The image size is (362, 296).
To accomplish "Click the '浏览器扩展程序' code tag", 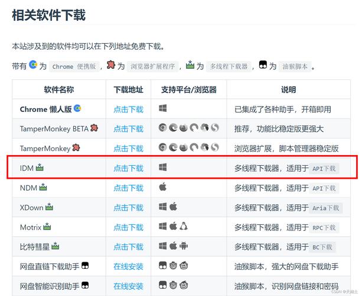I will [x=152, y=67].
